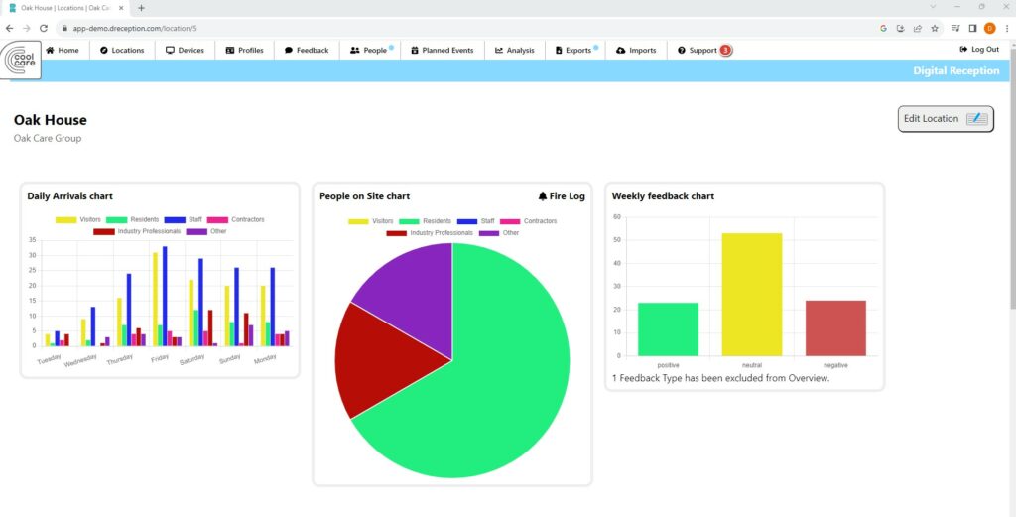The width and height of the screenshot is (1016, 517).
Task: Go to the Planned Events page
Action: (x=442, y=50)
